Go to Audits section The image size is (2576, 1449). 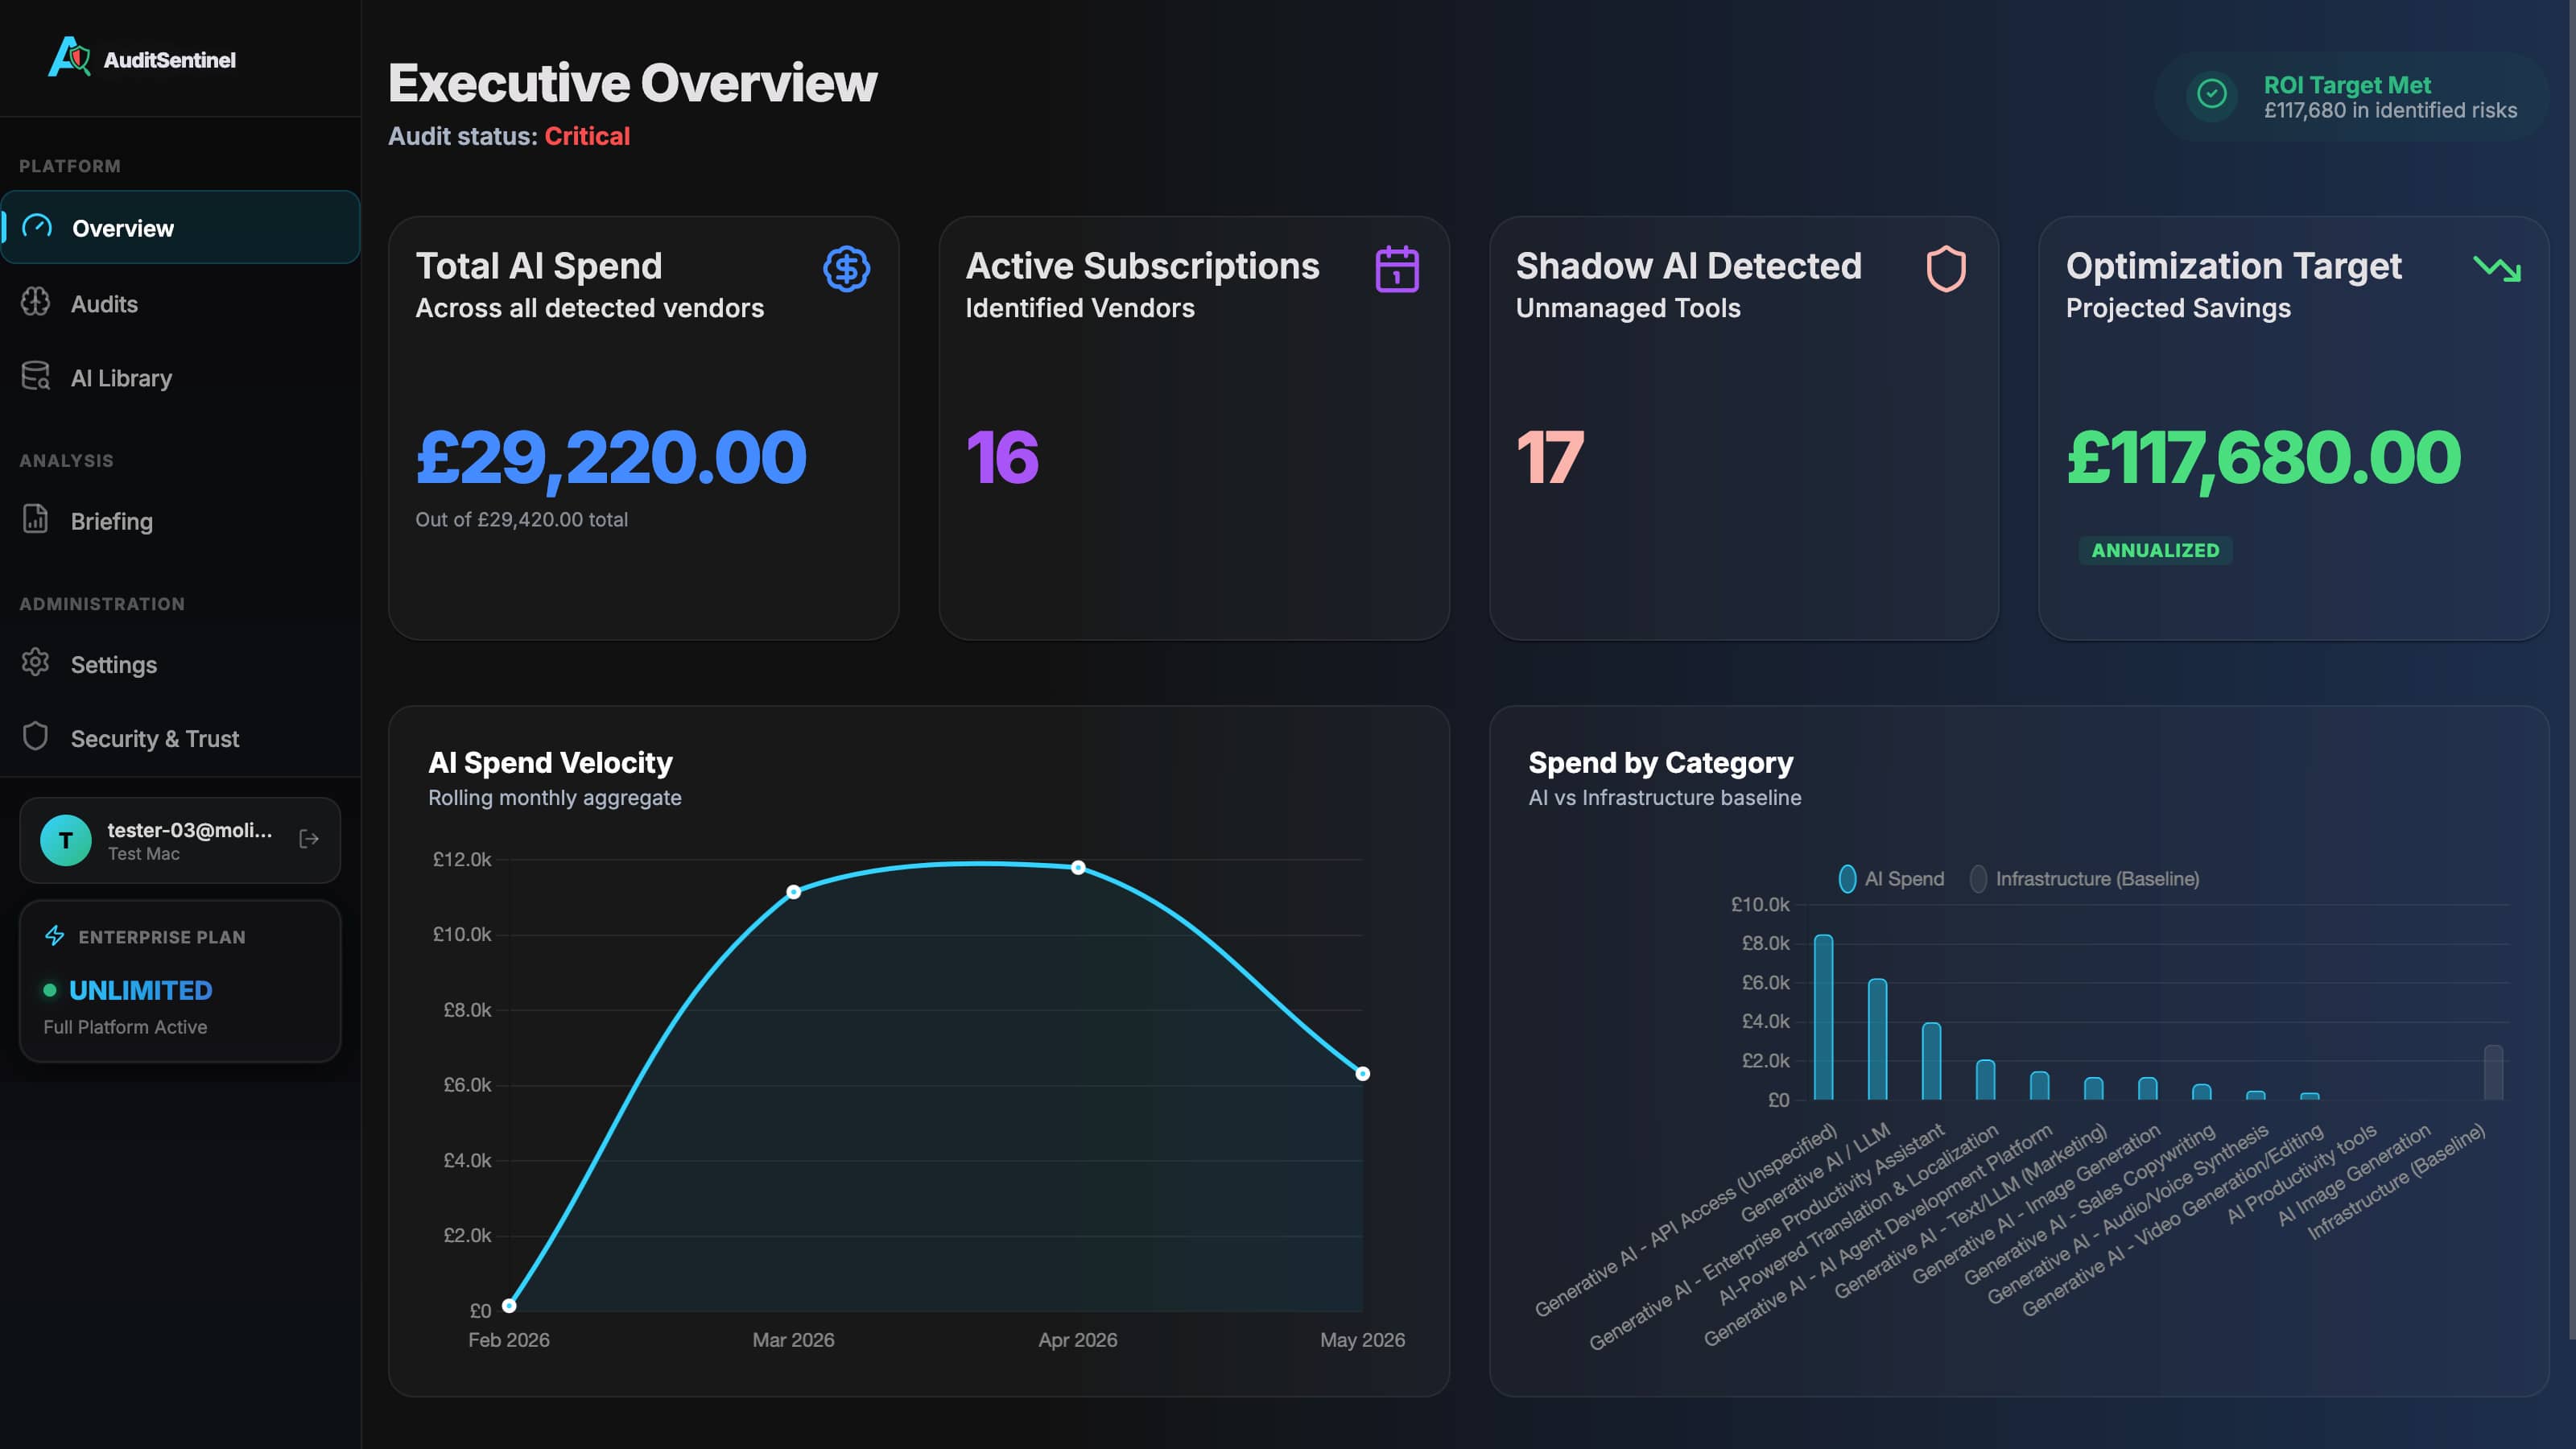pyautogui.click(x=180, y=303)
